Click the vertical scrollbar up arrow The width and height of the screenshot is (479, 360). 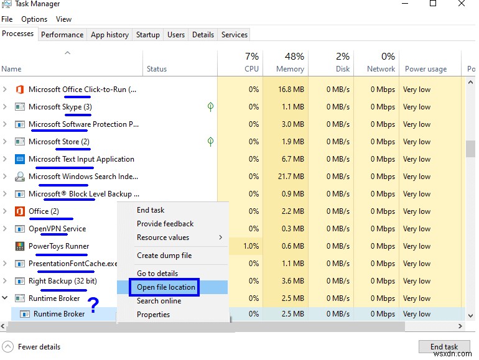tap(470, 82)
